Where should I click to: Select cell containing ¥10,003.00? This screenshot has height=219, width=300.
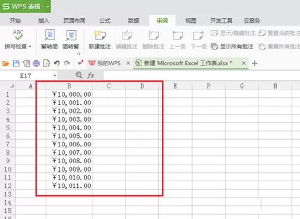(x=69, y=119)
